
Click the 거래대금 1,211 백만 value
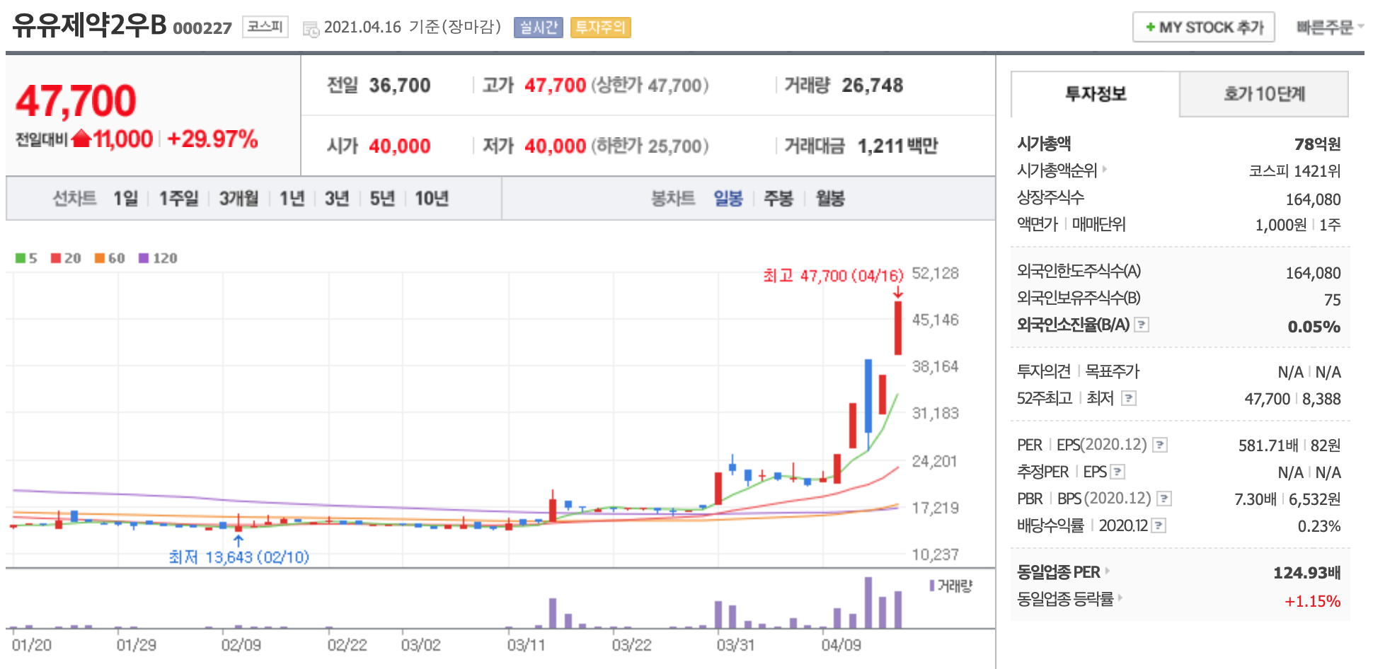coord(897,146)
